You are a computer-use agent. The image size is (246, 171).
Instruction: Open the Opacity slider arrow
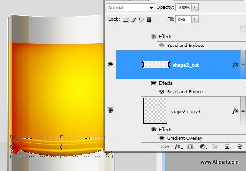195,7
